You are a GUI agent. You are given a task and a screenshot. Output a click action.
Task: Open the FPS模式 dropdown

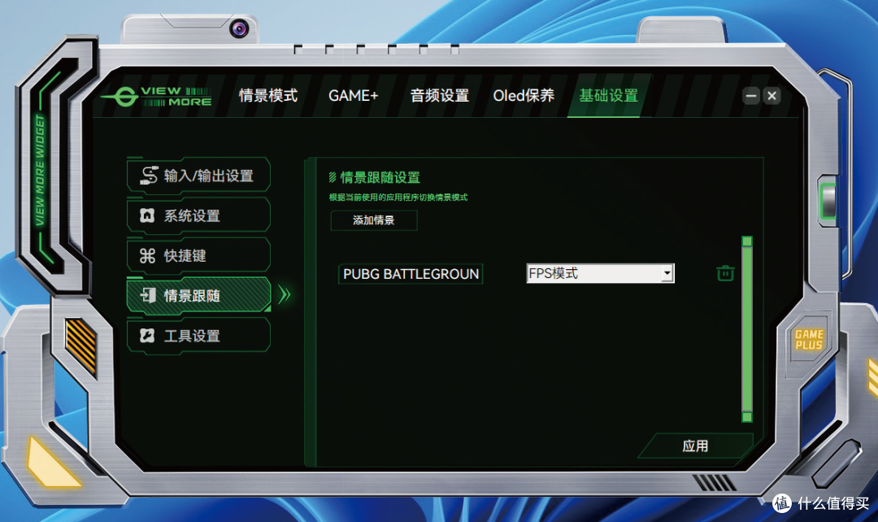(600, 273)
